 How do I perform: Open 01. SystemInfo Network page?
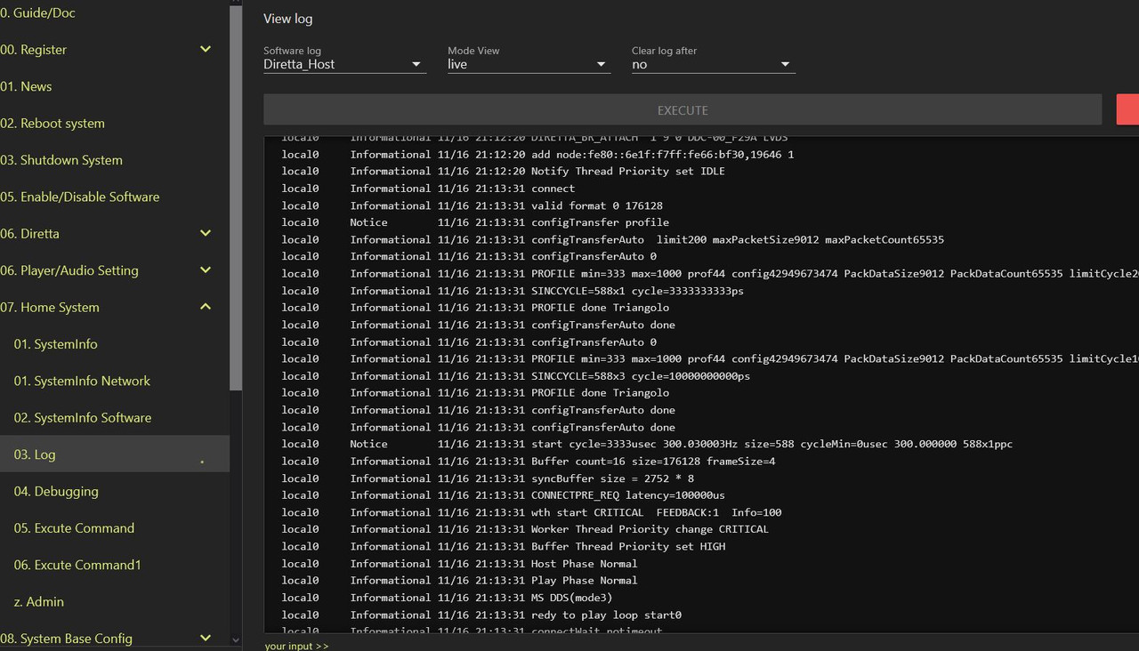pos(82,381)
